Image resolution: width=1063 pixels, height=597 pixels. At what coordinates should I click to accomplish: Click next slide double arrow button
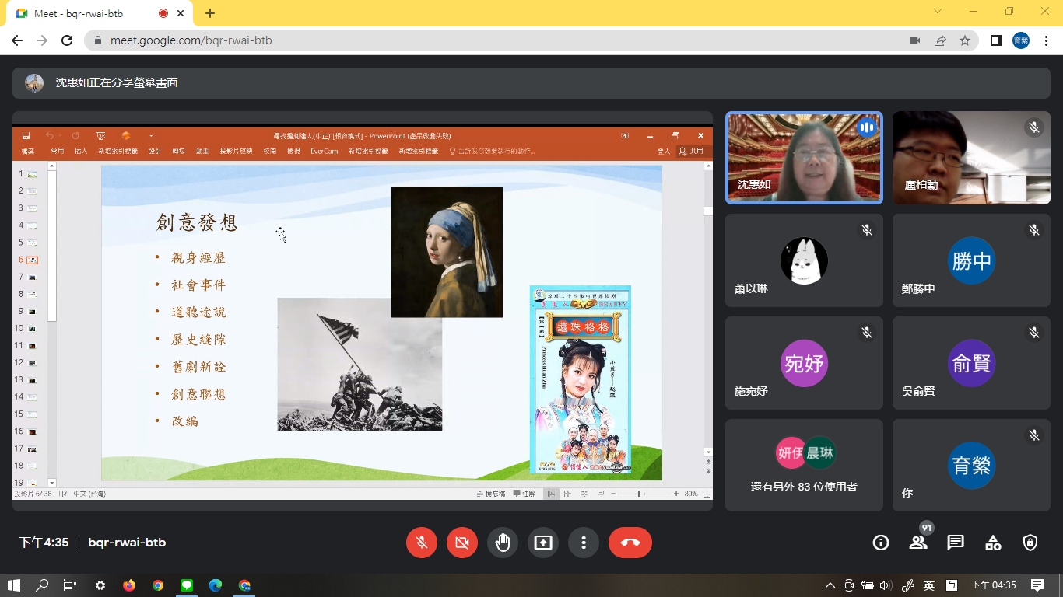[708, 471]
